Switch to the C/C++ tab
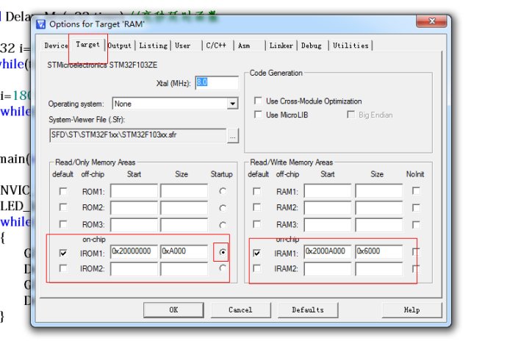Viewport: 507px width, 355px height. (216, 46)
